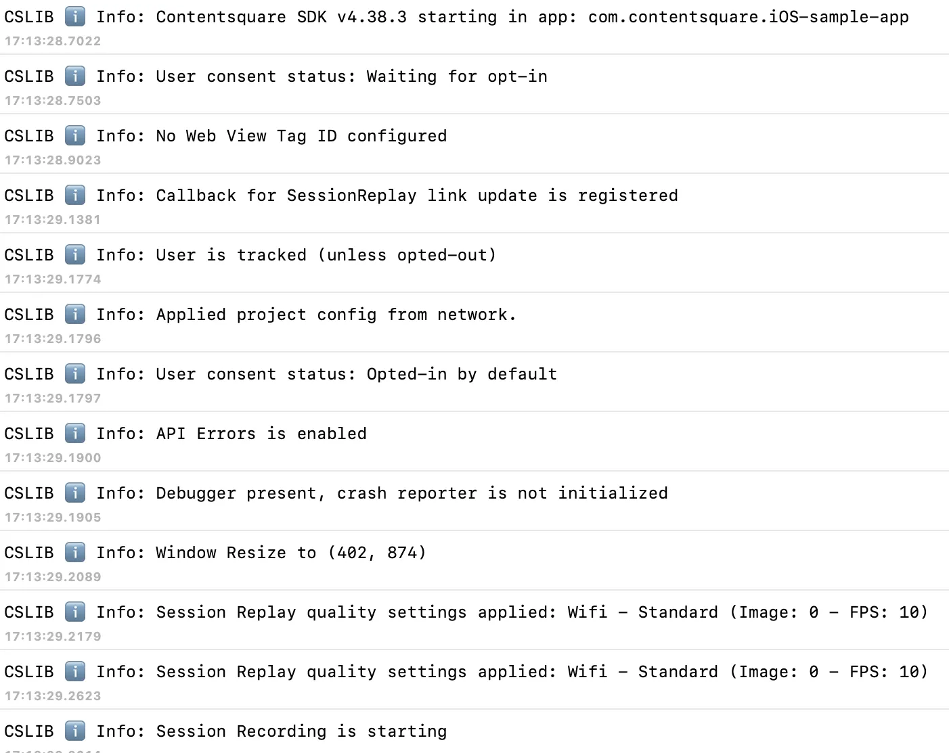This screenshot has width=949, height=753.
Task: Select the API Errors is enabled log text
Action: [261, 434]
